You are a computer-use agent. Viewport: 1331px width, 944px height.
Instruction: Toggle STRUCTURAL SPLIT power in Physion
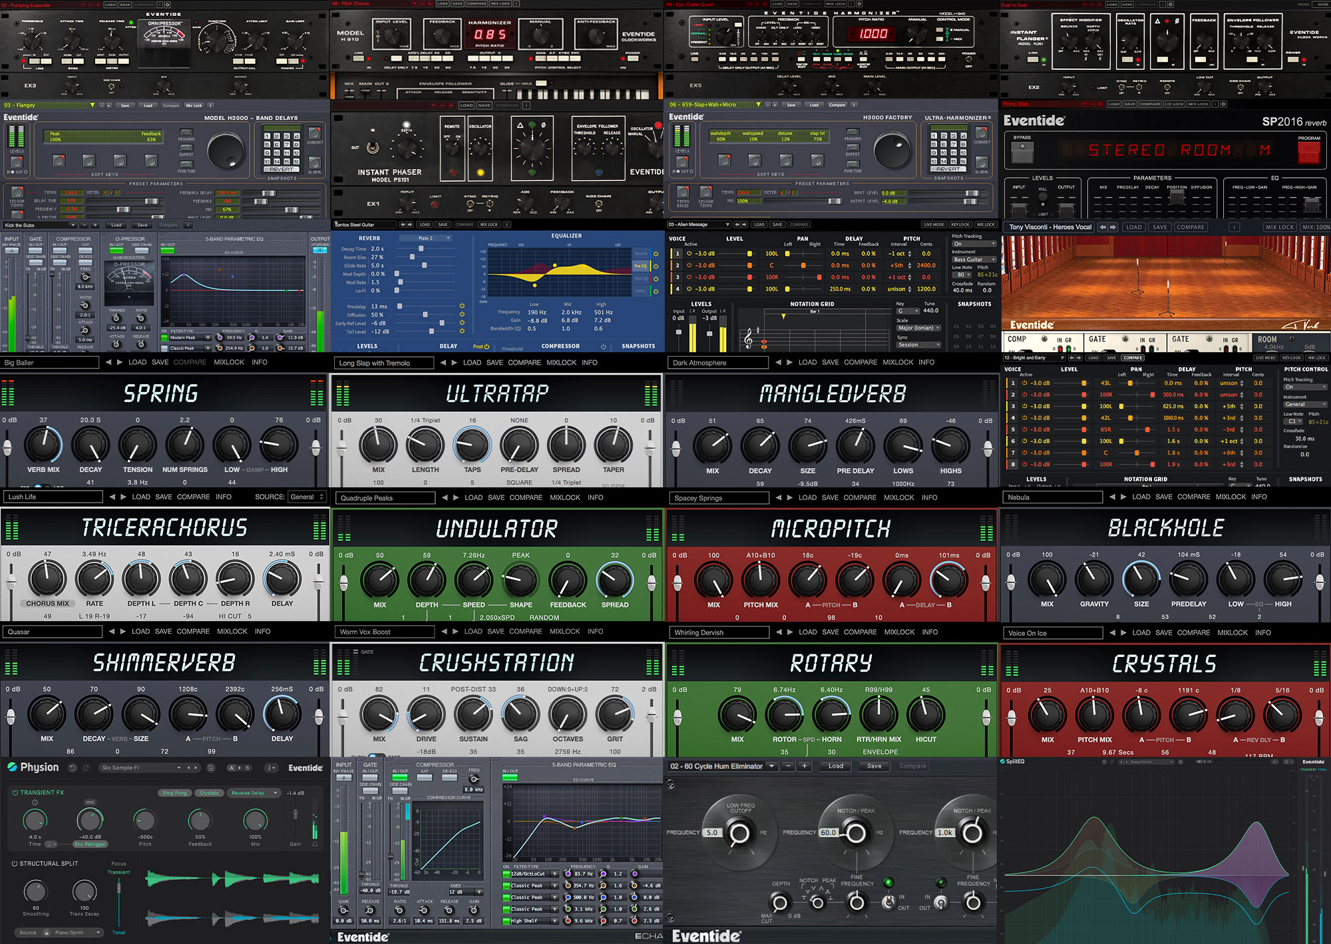pos(15,863)
